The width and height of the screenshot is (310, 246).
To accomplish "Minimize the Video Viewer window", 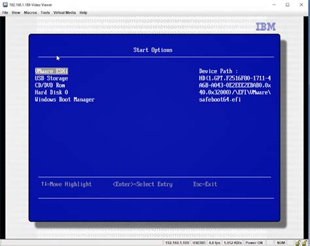I will pyautogui.click(x=274, y=5).
